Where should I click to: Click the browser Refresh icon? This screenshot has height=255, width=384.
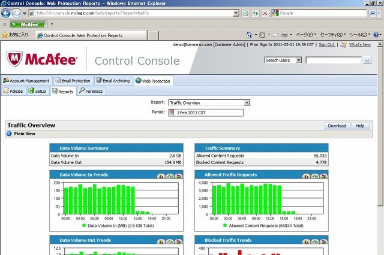pyautogui.click(x=256, y=13)
